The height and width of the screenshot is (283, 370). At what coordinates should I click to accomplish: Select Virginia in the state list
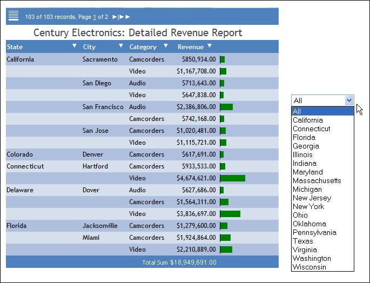pos(322,250)
